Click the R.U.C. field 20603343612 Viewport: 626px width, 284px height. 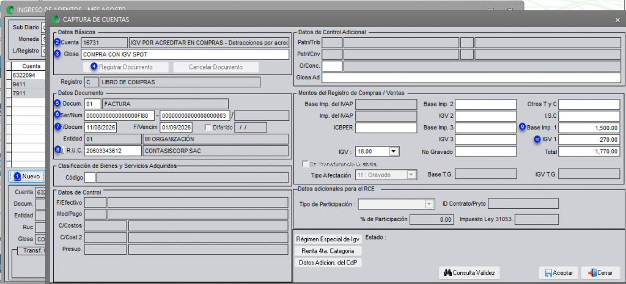point(113,151)
